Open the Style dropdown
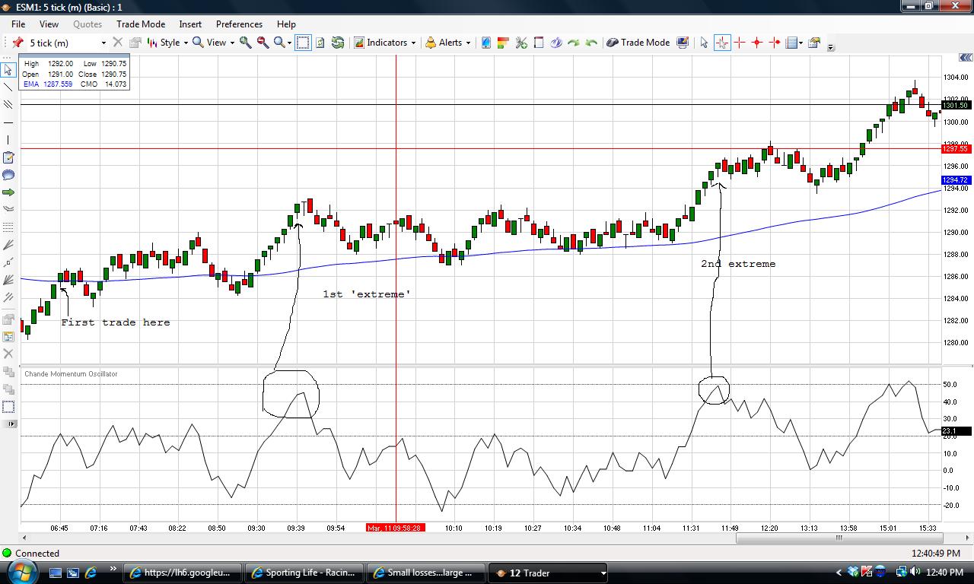974x584 pixels. [167, 43]
